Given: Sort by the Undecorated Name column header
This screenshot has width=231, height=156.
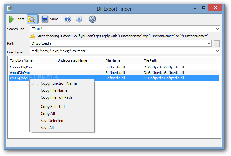Looking at the screenshot, I should pos(80,60).
